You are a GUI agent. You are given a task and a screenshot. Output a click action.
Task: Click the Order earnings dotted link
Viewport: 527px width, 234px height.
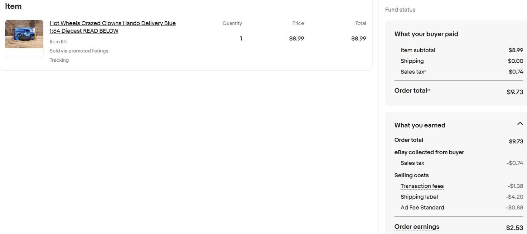point(417,227)
